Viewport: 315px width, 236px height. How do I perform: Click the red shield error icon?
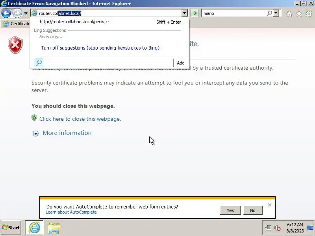[x=15, y=45]
